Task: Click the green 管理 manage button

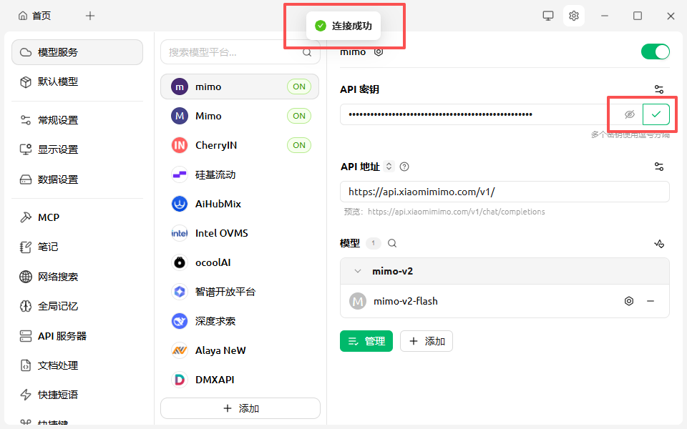Action: click(x=366, y=341)
